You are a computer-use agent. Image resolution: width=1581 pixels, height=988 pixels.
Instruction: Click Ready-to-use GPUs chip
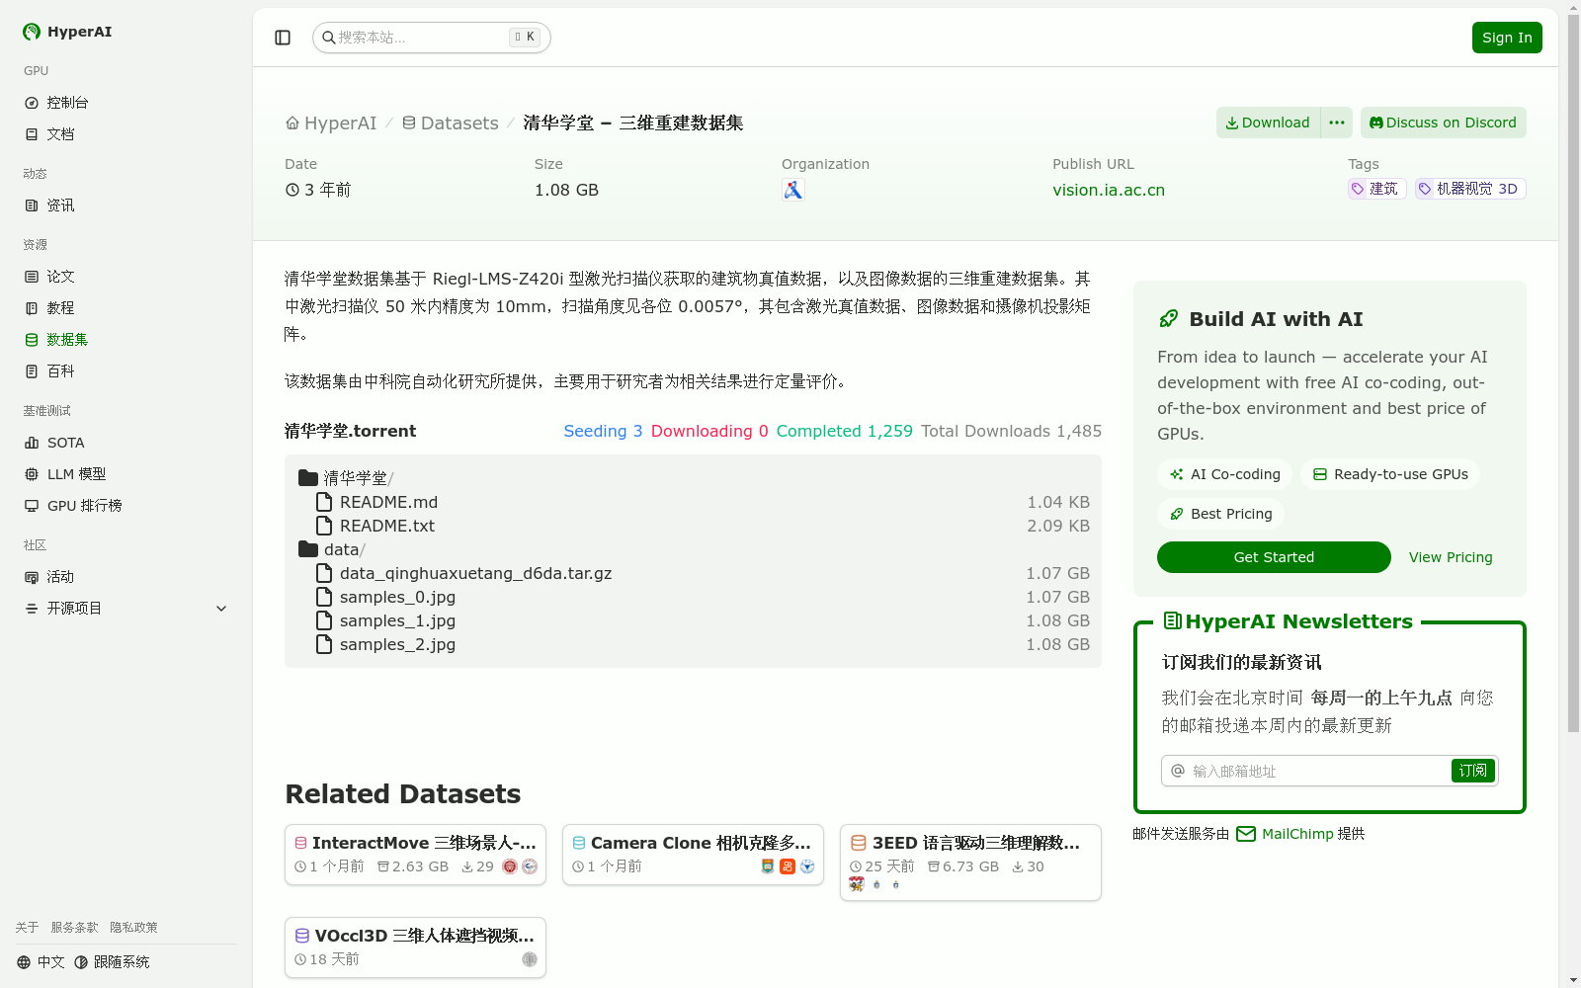[1390, 474]
